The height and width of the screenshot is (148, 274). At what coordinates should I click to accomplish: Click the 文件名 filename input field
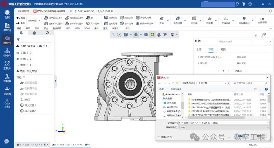pyautogui.click(x=224, y=123)
